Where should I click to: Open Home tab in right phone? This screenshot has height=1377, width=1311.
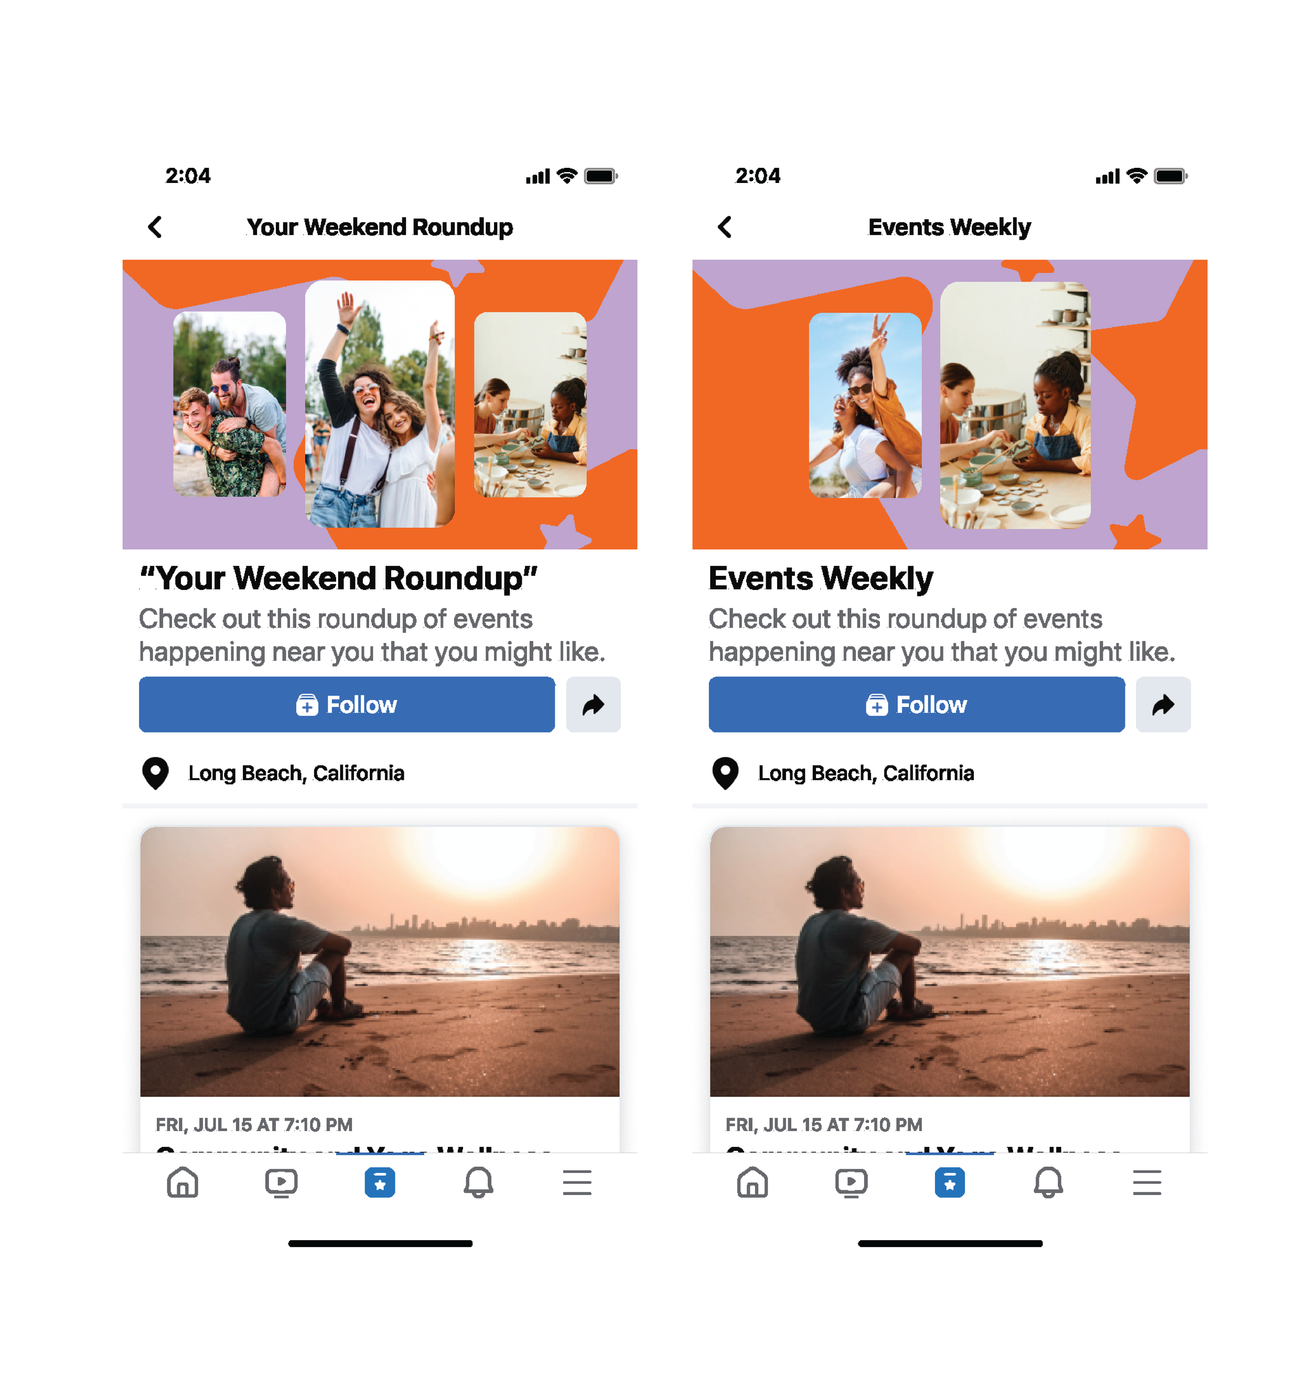click(x=753, y=1182)
